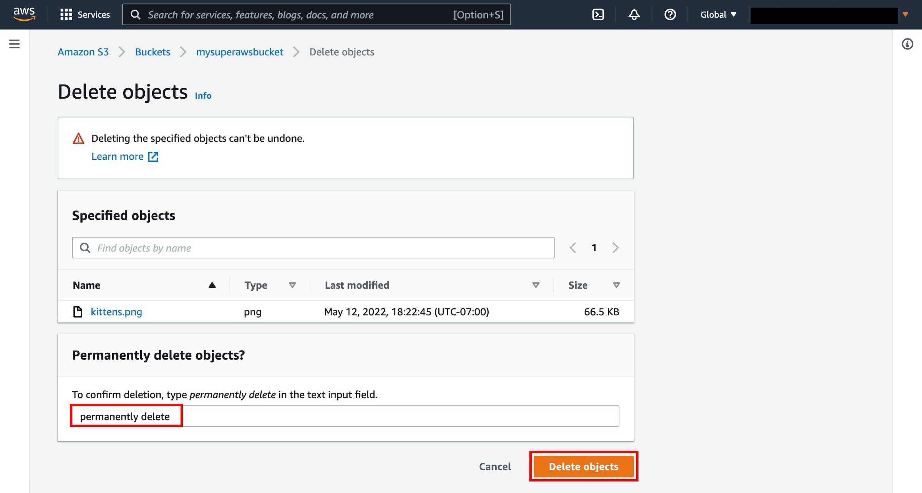Expand the Last modified column filter
Viewport: 922px width, 493px height.
click(x=536, y=285)
